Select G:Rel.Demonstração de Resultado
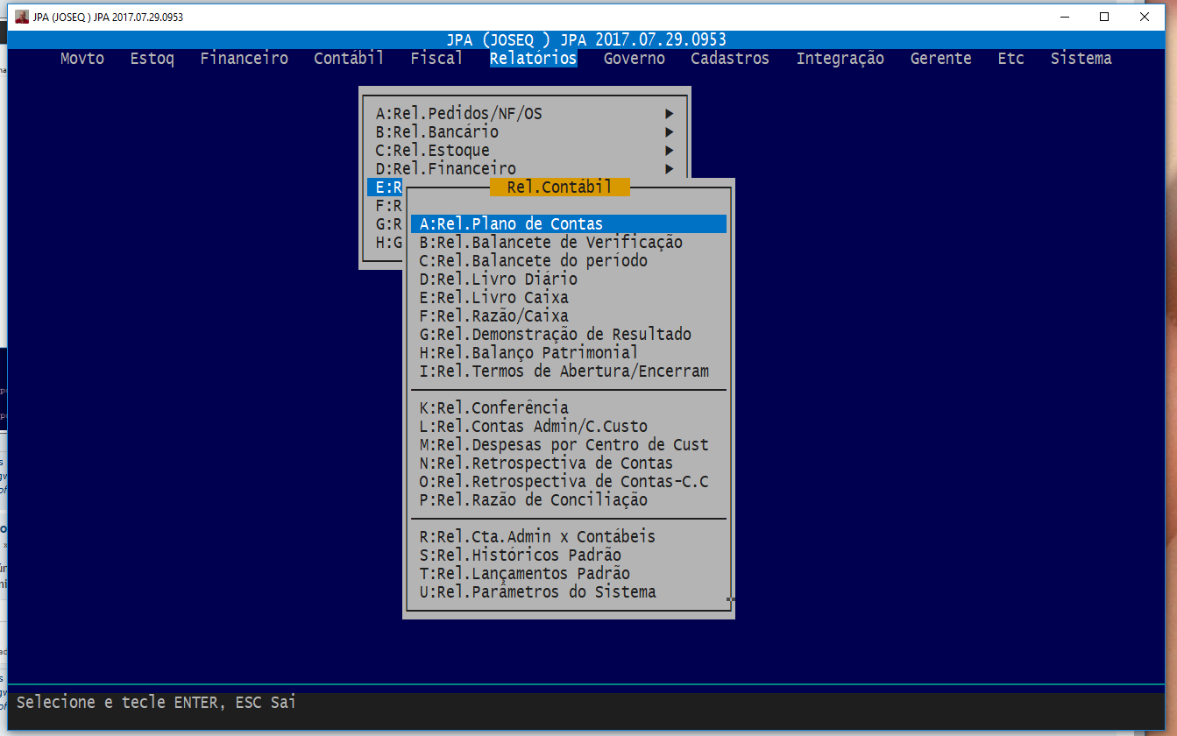 pos(569,335)
